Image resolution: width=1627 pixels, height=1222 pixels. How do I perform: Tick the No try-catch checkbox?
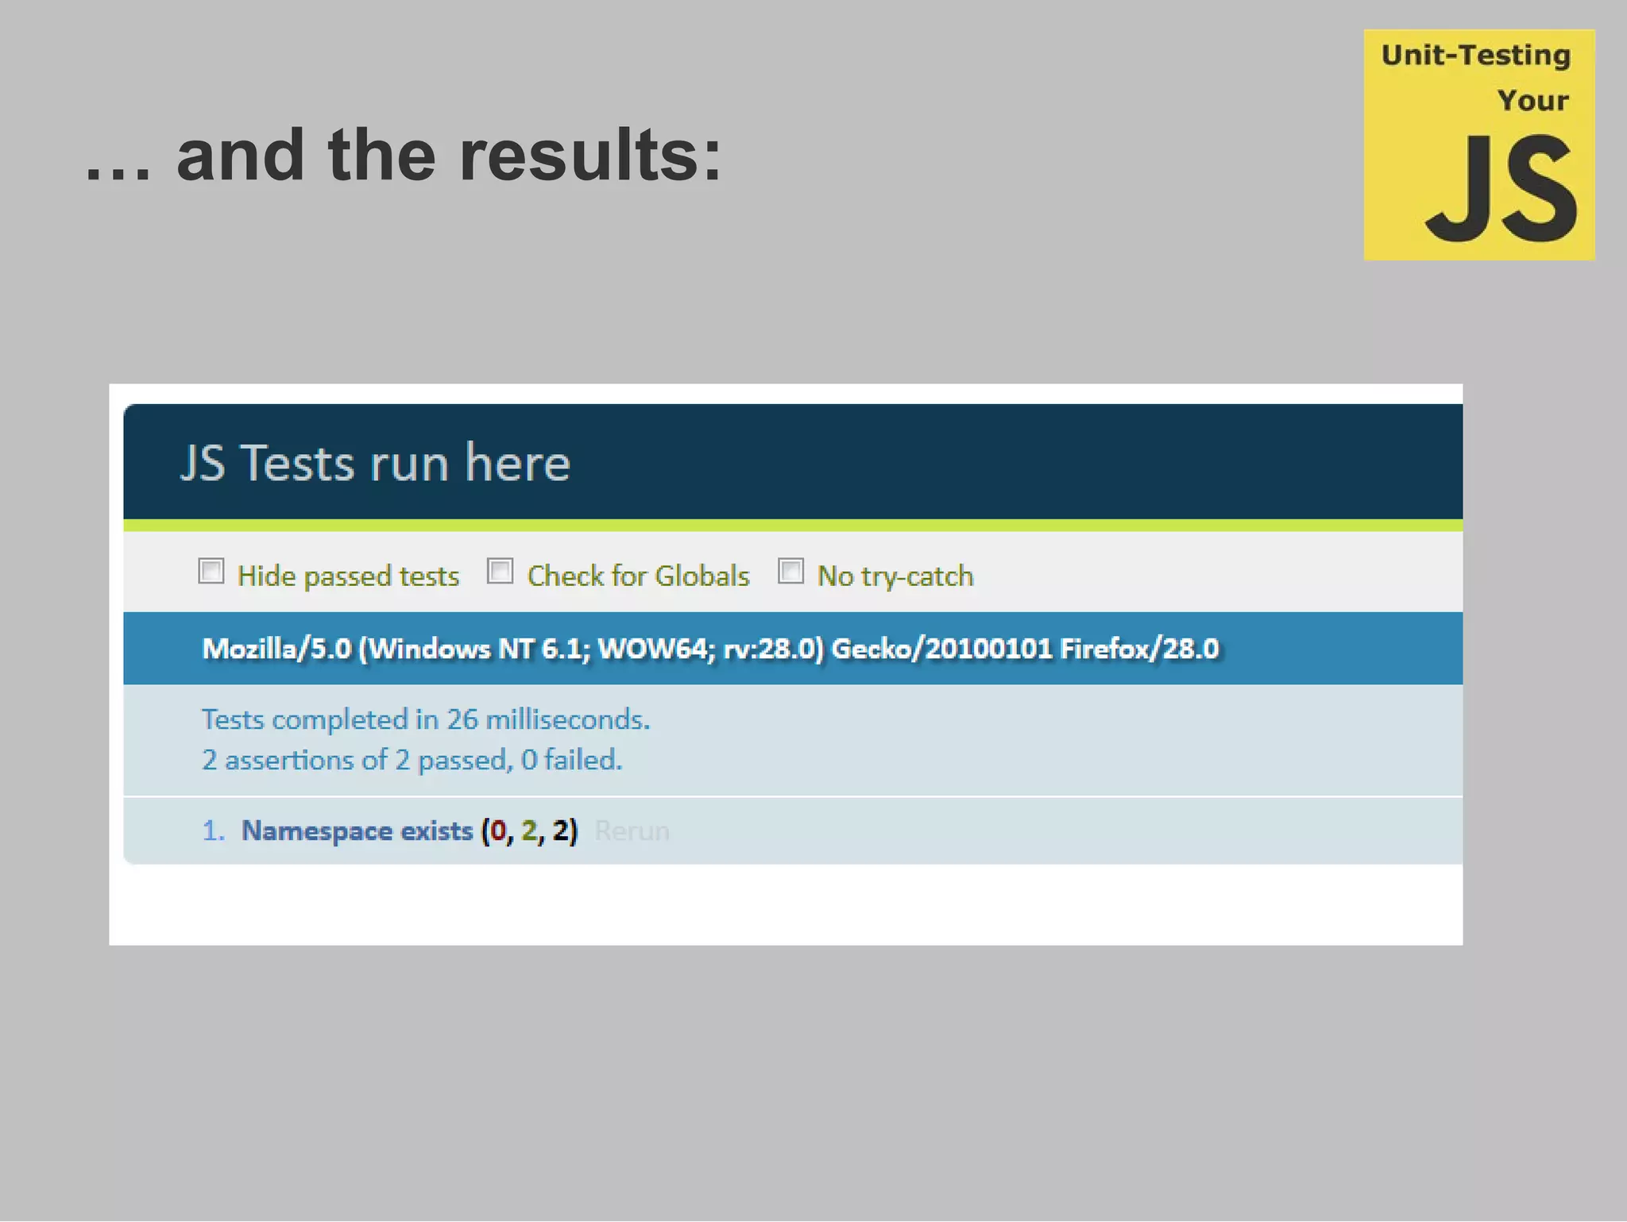tap(790, 571)
